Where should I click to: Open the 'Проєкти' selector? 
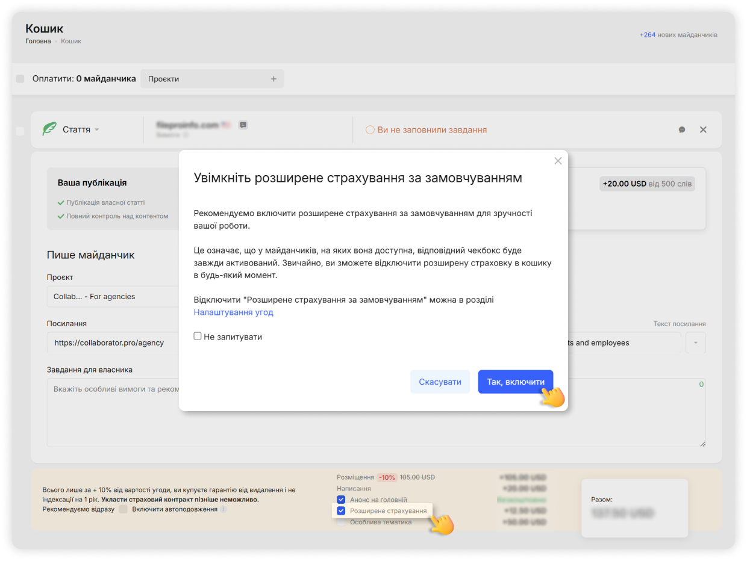click(212, 79)
